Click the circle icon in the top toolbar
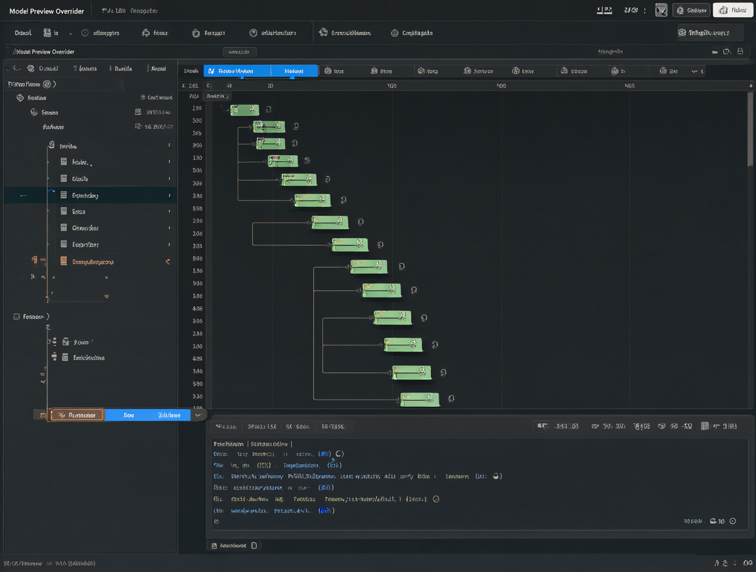Image resolution: width=756 pixels, height=572 pixels. click(85, 33)
